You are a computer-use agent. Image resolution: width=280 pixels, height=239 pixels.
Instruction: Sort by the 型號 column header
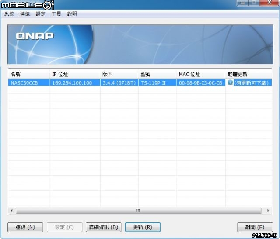pos(157,74)
